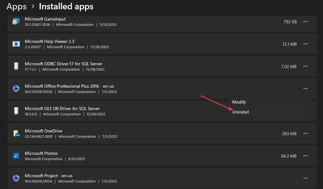Image resolution: width=323 pixels, height=189 pixels.
Task: Select Microsoft Office Professional Plus 2016 title
Action: point(69,86)
